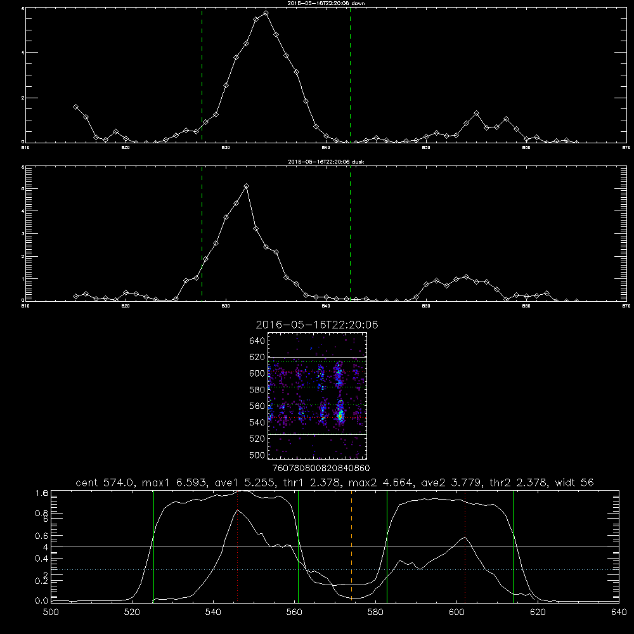
Task: Click the red dotted marker near 602 in the bottom plot
Action: (x=465, y=546)
